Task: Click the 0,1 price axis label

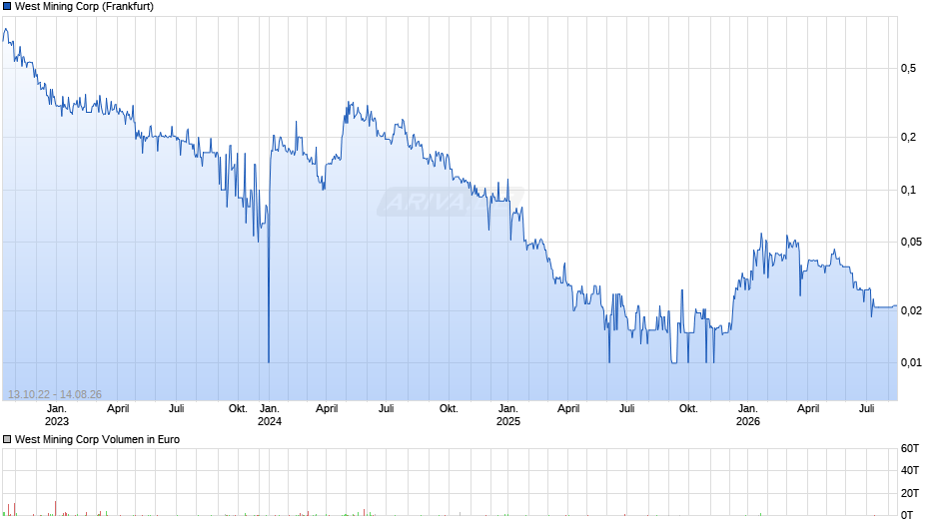Action: (908, 190)
